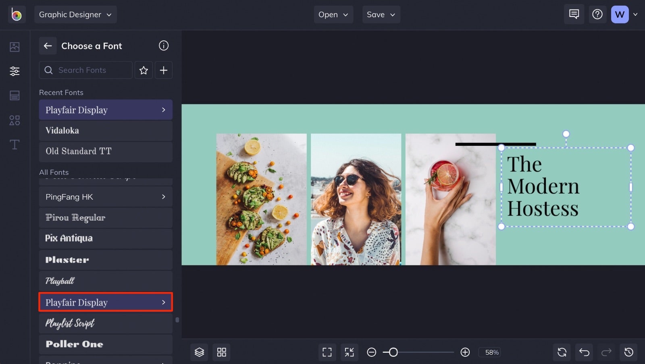Open the Templates panel in the sidebar

point(15,95)
